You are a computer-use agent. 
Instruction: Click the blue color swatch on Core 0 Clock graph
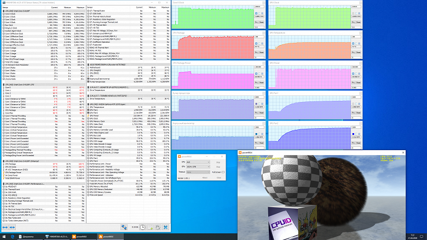pos(262,13)
